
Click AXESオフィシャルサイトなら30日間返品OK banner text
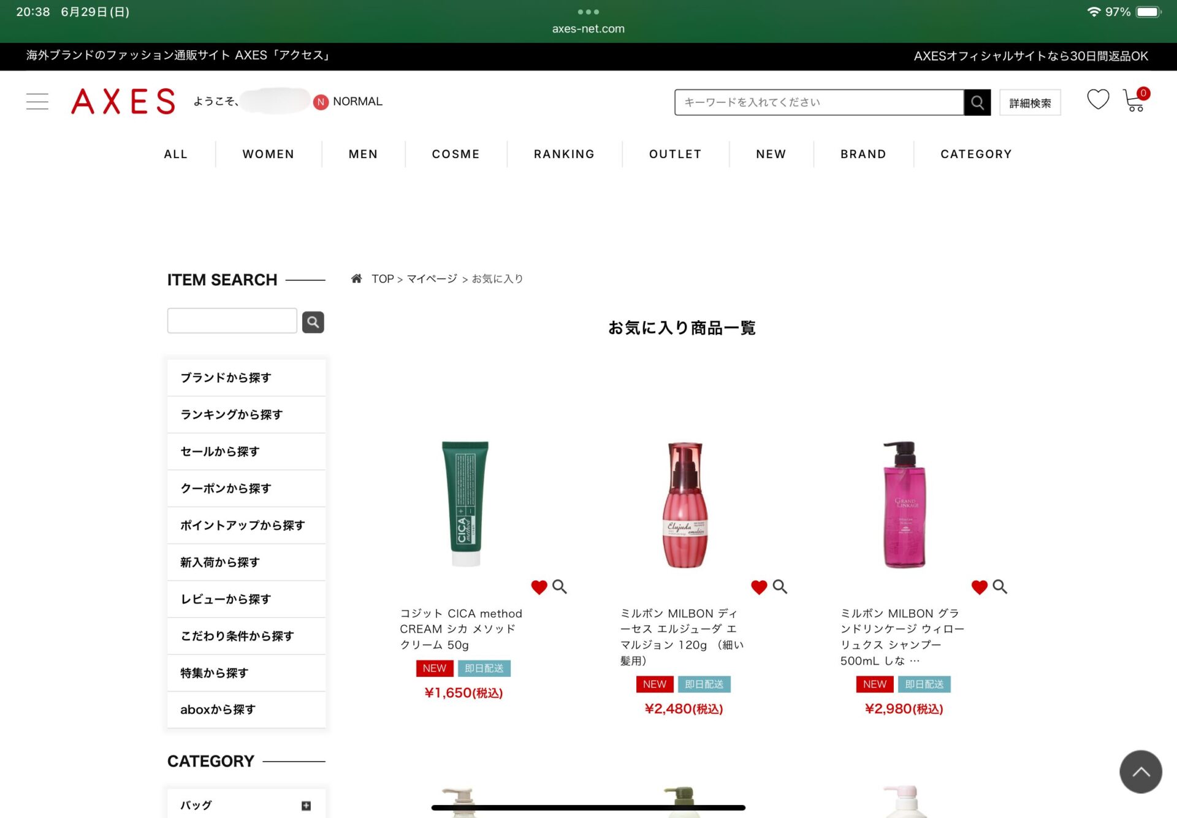(x=1030, y=56)
